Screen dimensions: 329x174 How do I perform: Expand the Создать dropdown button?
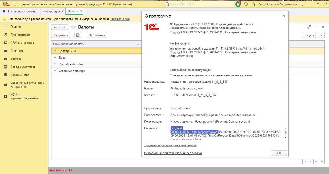pyautogui.click(x=61, y=35)
